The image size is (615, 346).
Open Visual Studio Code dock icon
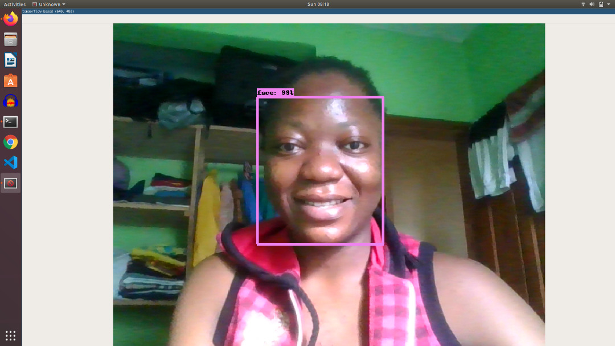tap(11, 162)
